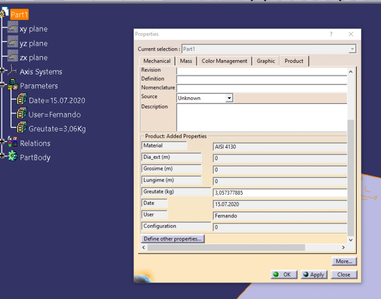Viewport: 381px width, 299px height.
Task: Switch to the Mass tab
Action: coord(186,61)
